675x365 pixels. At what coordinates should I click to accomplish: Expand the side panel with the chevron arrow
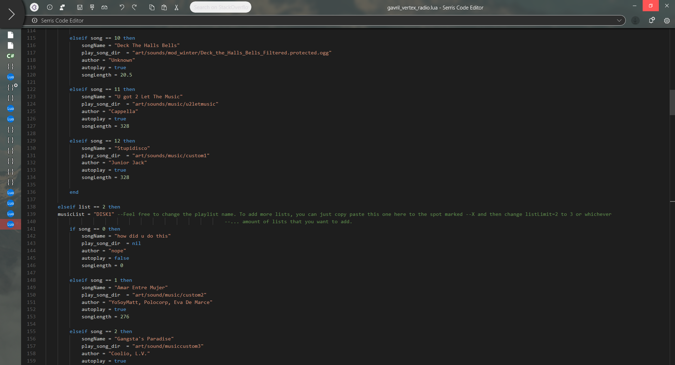tap(11, 14)
